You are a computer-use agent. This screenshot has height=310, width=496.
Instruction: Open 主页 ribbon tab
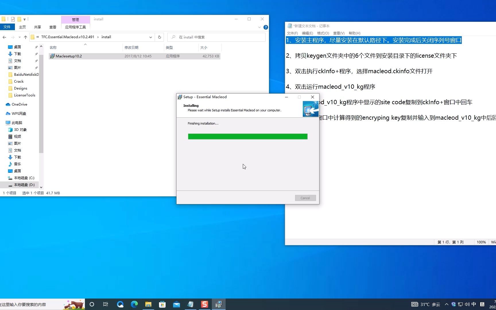click(x=22, y=27)
